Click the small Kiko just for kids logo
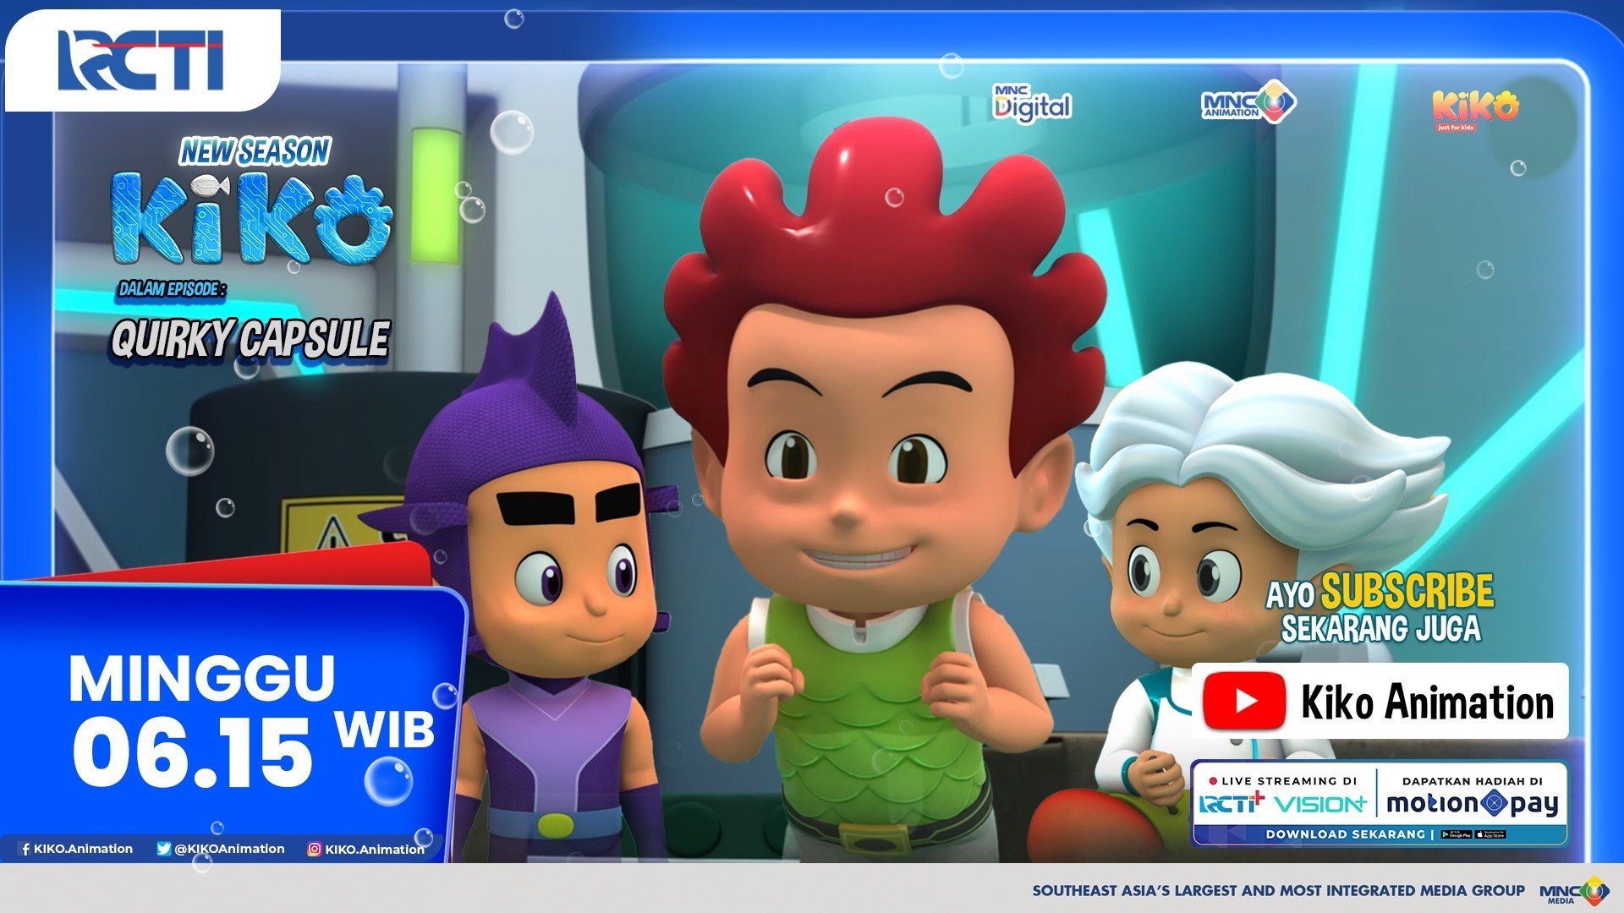 point(1475,110)
